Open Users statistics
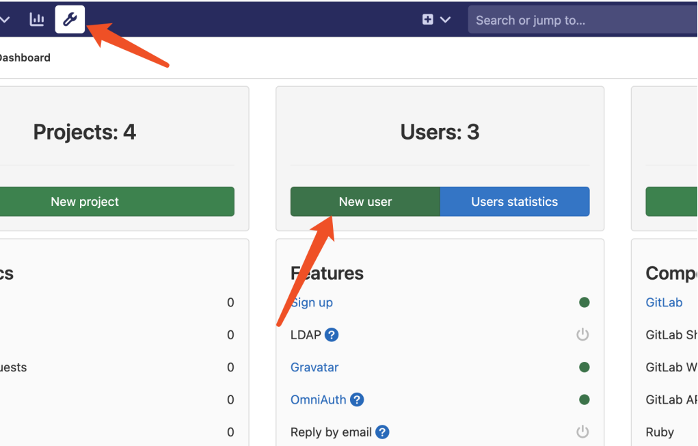Image resolution: width=698 pixels, height=446 pixels. [514, 202]
